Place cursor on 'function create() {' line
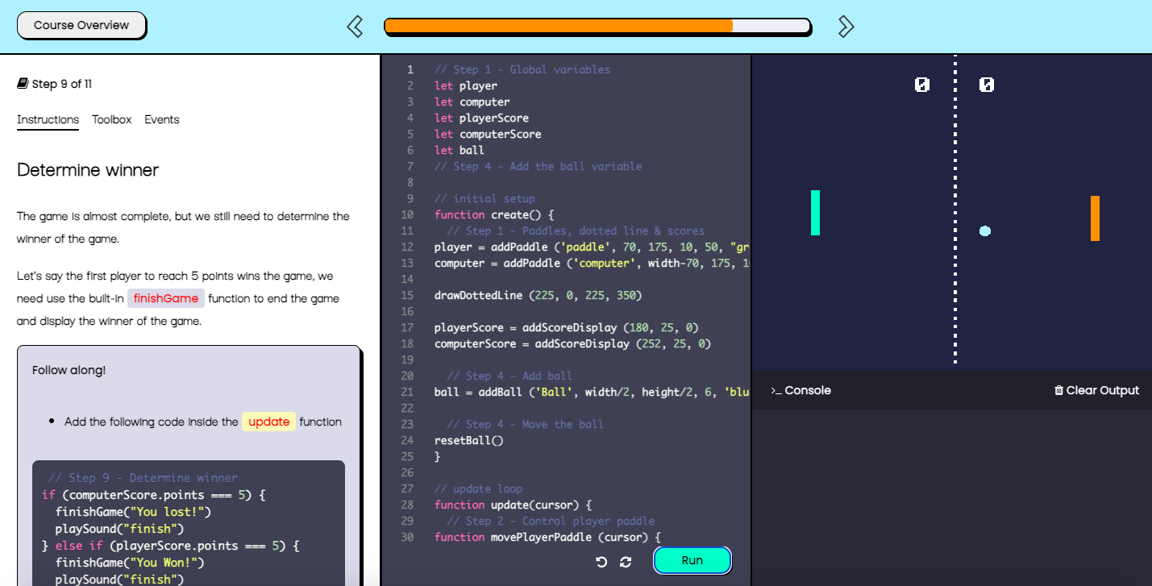Screen dimensions: 1152x586 (494, 214)
